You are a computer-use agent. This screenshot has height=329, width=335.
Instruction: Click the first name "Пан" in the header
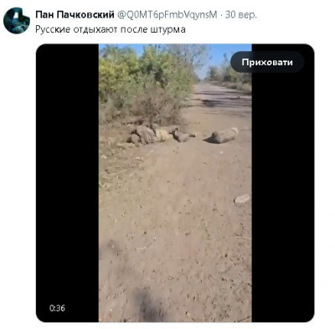coord(44,15)
